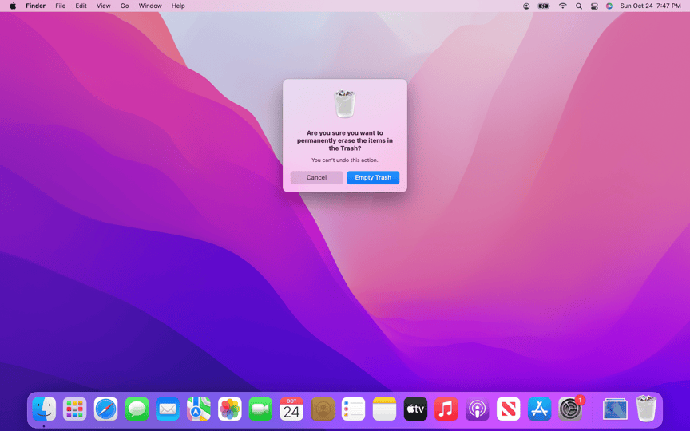
Task: Click the minimized window thumbnail in Dock
Action: (x=615, y=409)
